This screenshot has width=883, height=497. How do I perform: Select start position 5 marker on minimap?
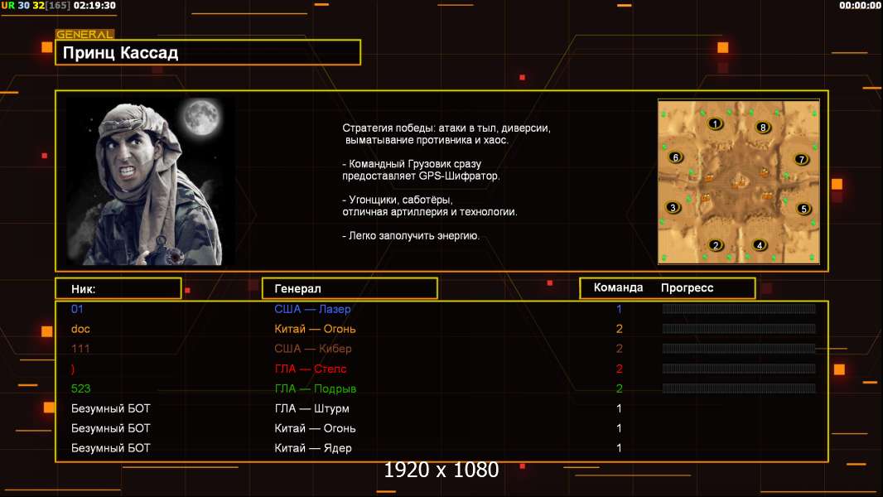pos(803,209)
